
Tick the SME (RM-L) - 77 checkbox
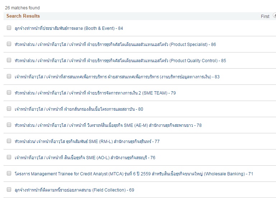point(9,141)
